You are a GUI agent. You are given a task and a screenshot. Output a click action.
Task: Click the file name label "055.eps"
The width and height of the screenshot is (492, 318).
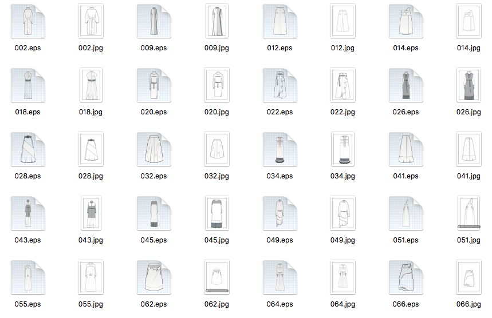(x=27, y=304)
